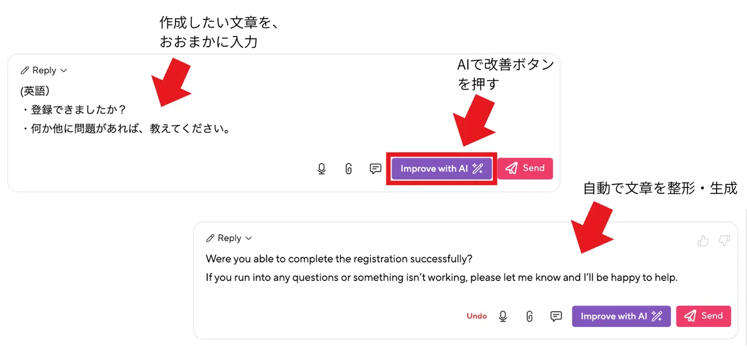Undo the AI improvement

click(x=477, y=316)
